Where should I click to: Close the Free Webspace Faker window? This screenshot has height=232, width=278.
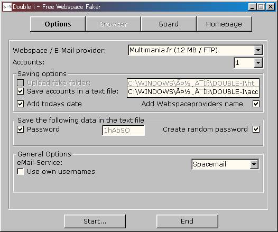point(271,7)
